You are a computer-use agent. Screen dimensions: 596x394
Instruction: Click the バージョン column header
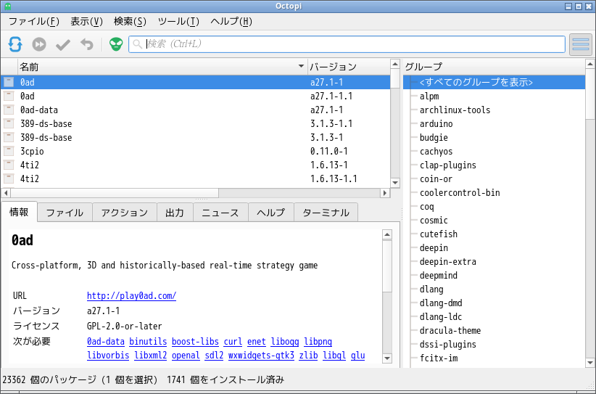(348, 67)
